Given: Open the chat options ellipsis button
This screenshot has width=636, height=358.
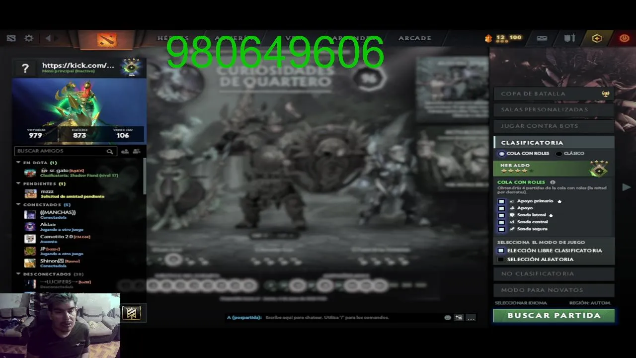Looking at the screenshot, I should 471,317.
